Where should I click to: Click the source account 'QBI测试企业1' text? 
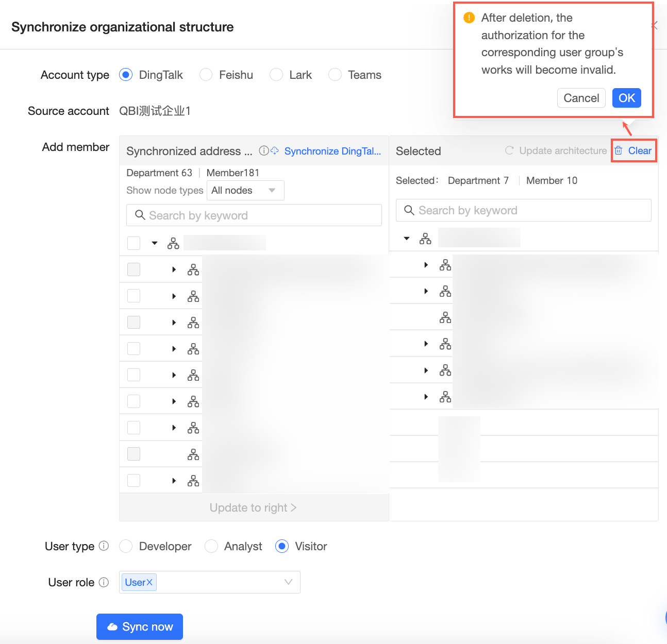tap(155, 111)
